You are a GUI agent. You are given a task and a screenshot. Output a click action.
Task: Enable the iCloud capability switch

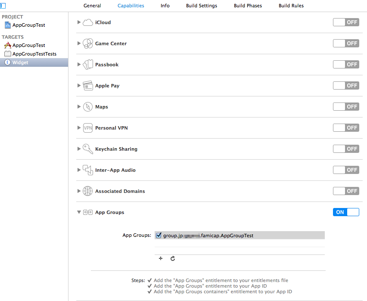(x=346, y=22)
